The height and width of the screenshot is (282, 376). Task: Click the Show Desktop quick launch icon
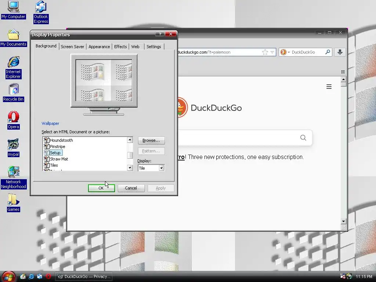pyautogui.click(x=23, y=276)
